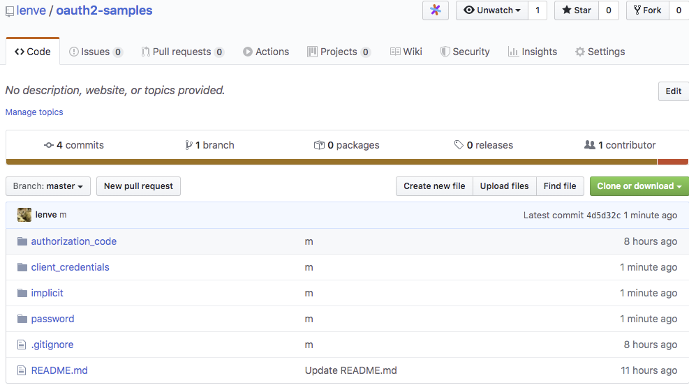Screen dimensions: 689x385
Task: Star the oauth2-samples repository
Action: pyautogui.click(x=577, y=10)
